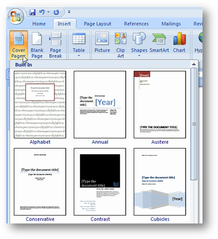Image resolution: width=218 pixels, height=239 pixels.
Task: Choose the Cubicles cover page
Action: tap(160, 182)
